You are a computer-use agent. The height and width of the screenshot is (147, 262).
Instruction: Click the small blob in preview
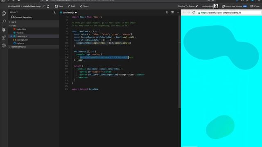220,127
